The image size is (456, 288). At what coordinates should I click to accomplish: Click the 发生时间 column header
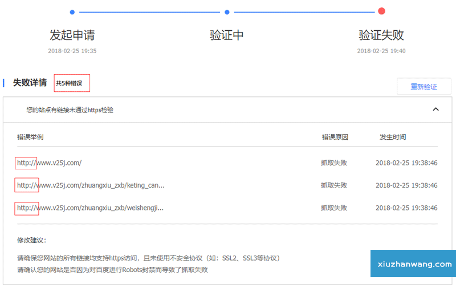tap(393, 137)
